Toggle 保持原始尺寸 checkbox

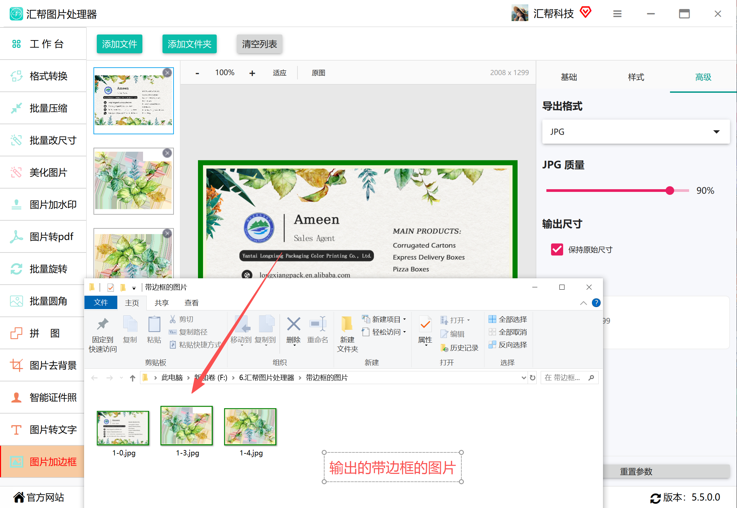[x=557, y=249]
